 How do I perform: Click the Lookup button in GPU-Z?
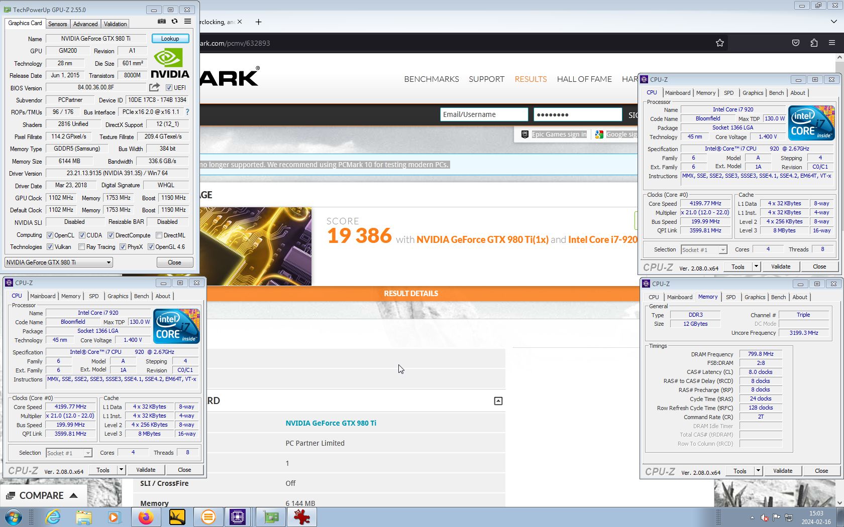coord(170,39)
